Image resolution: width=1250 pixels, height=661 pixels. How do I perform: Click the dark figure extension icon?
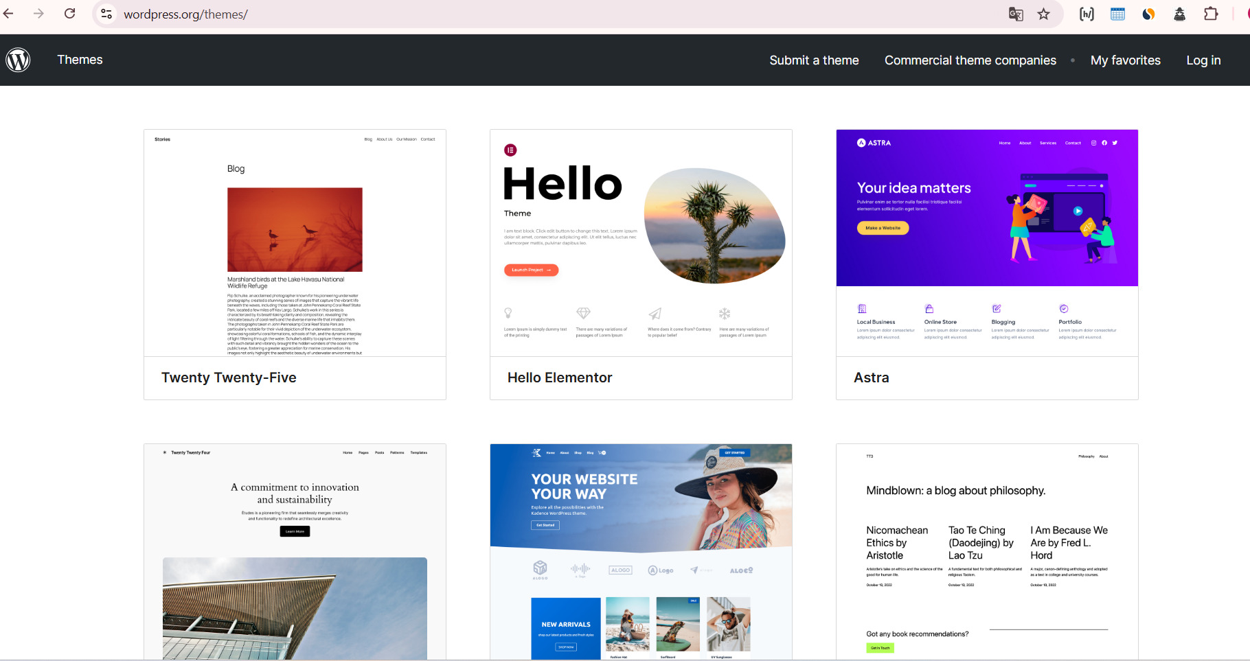(x=1179, y=14)
